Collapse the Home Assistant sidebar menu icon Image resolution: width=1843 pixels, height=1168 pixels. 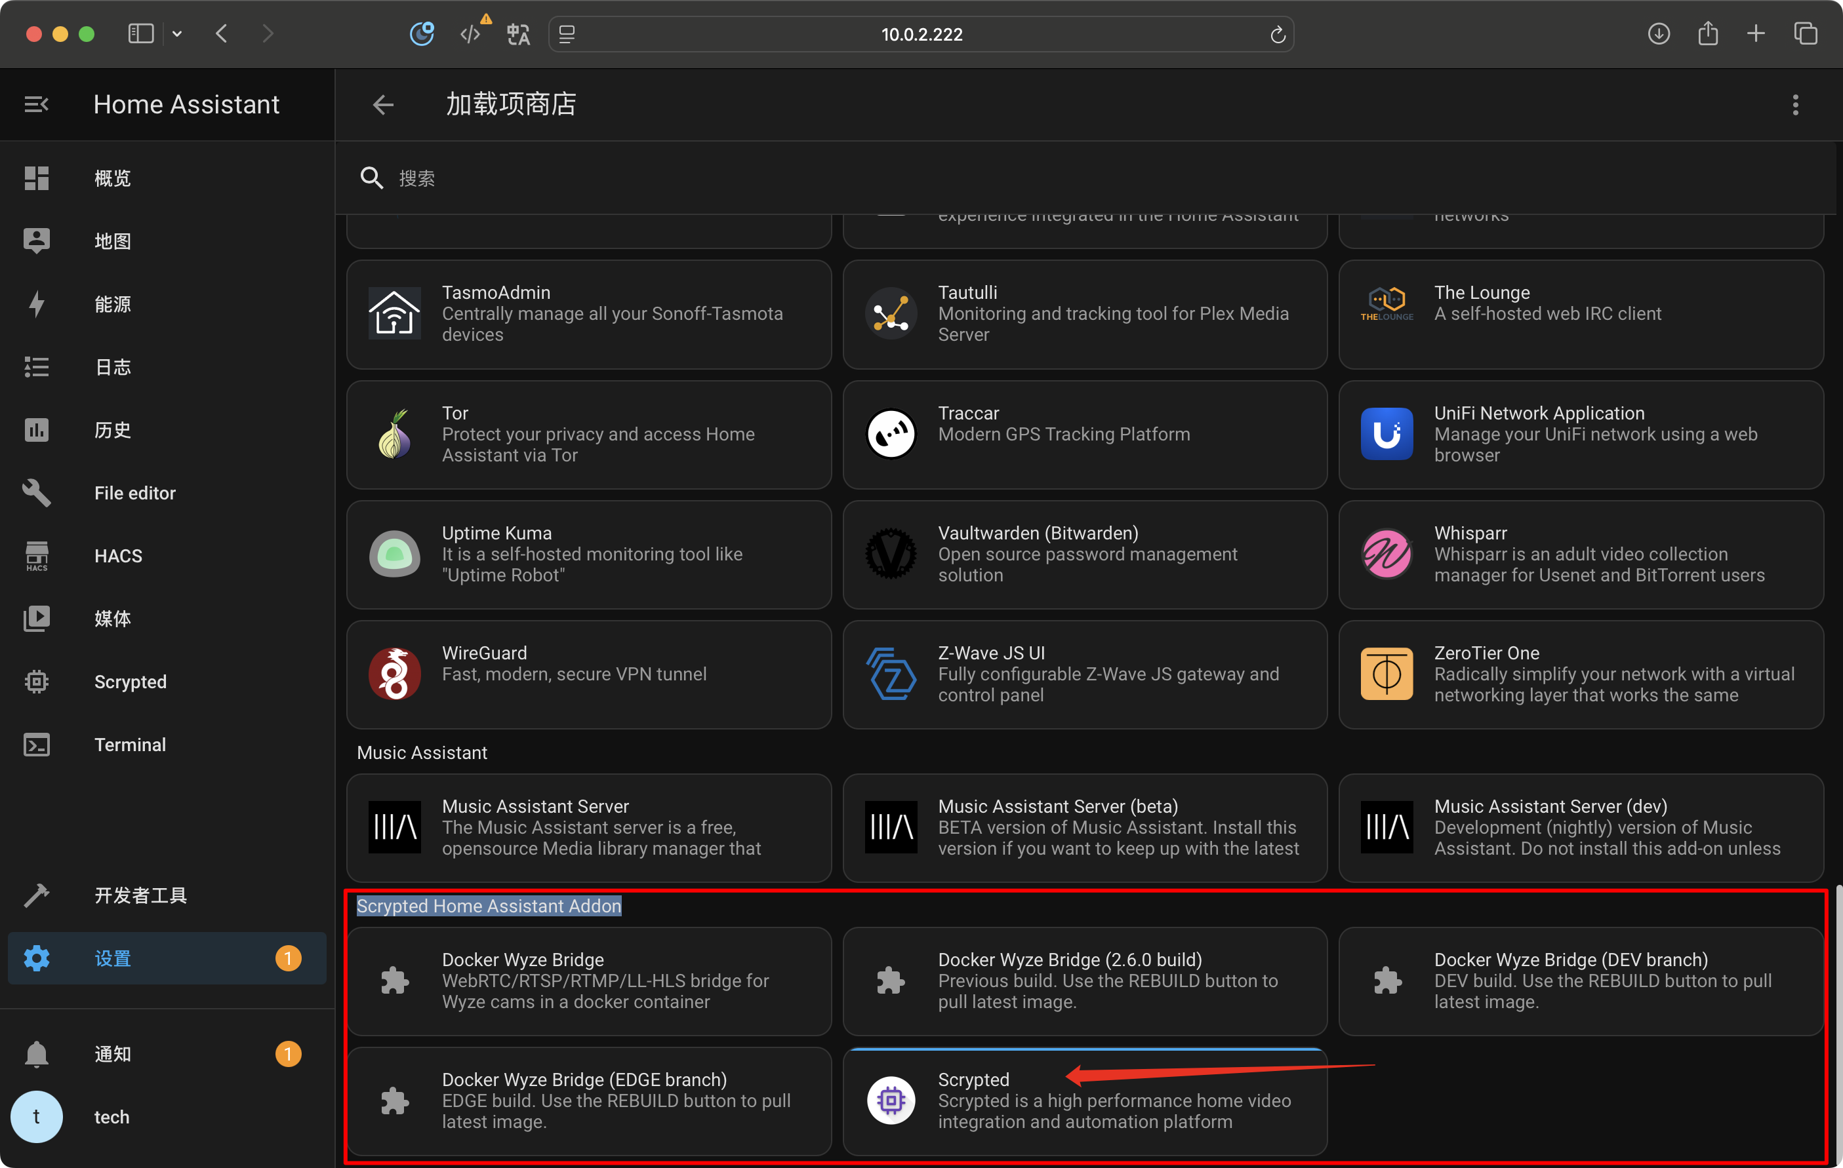36,104
